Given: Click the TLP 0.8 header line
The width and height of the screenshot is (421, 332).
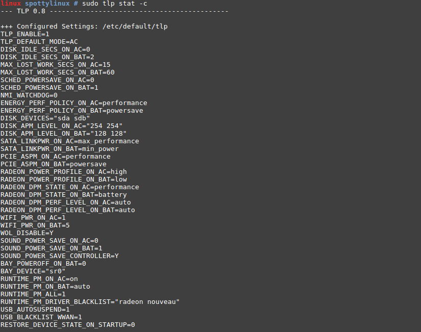Looking at the screenshot, I should (114, 11).
